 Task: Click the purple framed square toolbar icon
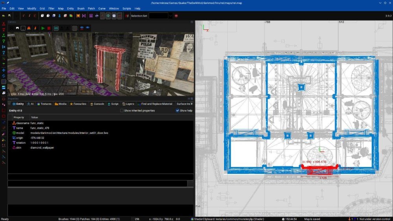pos(91,16)
